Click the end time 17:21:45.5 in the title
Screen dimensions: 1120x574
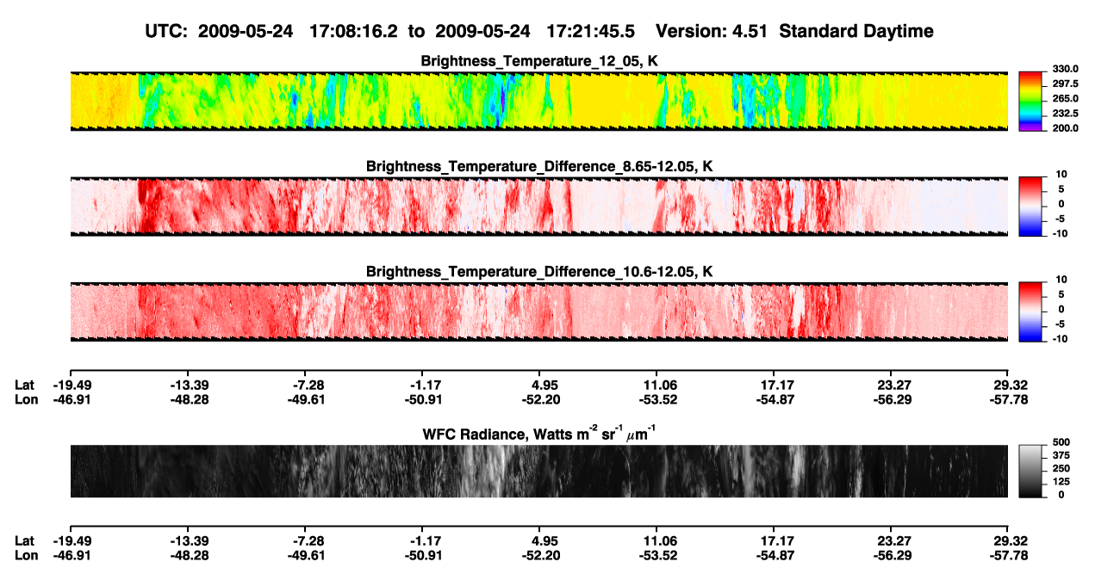click(591, 31)
